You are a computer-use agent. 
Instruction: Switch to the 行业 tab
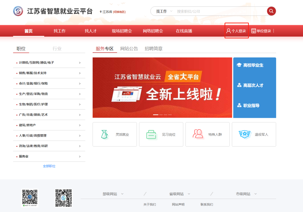(57, 48)
